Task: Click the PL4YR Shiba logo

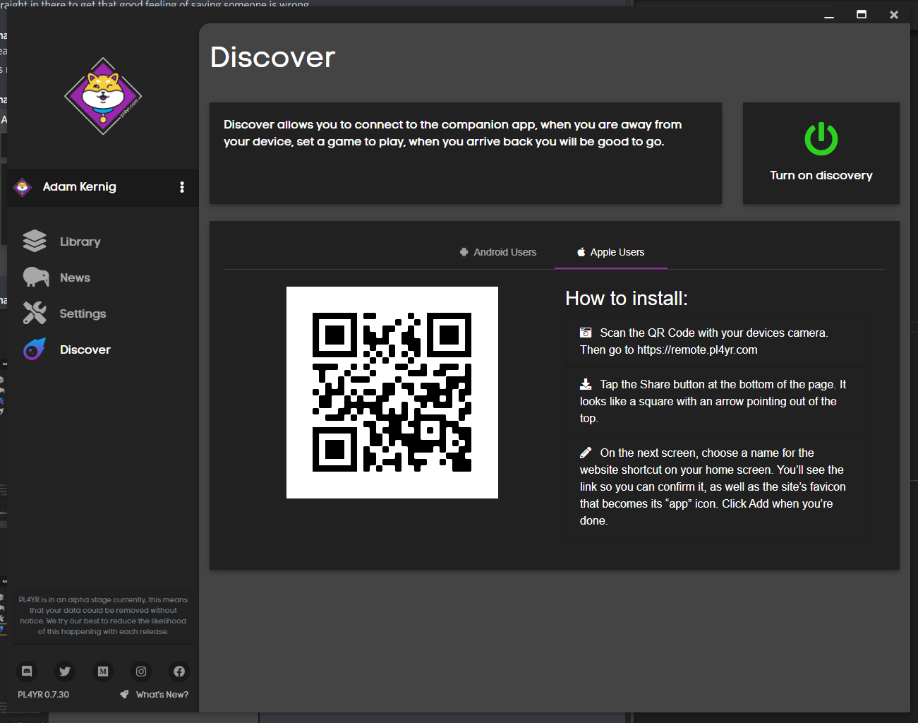Action: 103,96
